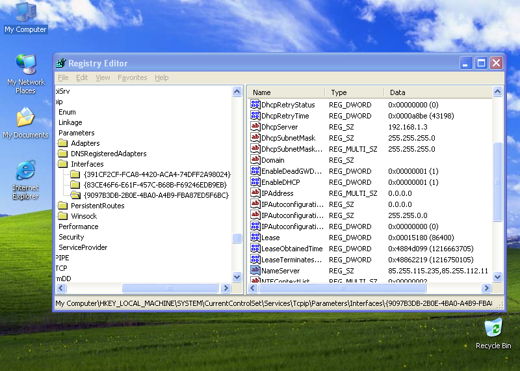Screen dimensions: 520x371
Task: Select the {391CF2CF-FCA8...} folder icon
Action: [75, 174]
